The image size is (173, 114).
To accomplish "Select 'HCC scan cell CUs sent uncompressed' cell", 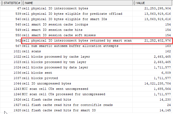I will (x=55, y=89).
